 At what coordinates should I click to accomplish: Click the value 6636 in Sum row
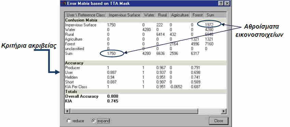click(x=161, y=53)
